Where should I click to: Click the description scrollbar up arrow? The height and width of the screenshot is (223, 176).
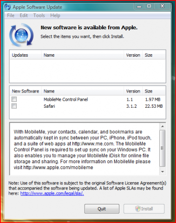163,126
